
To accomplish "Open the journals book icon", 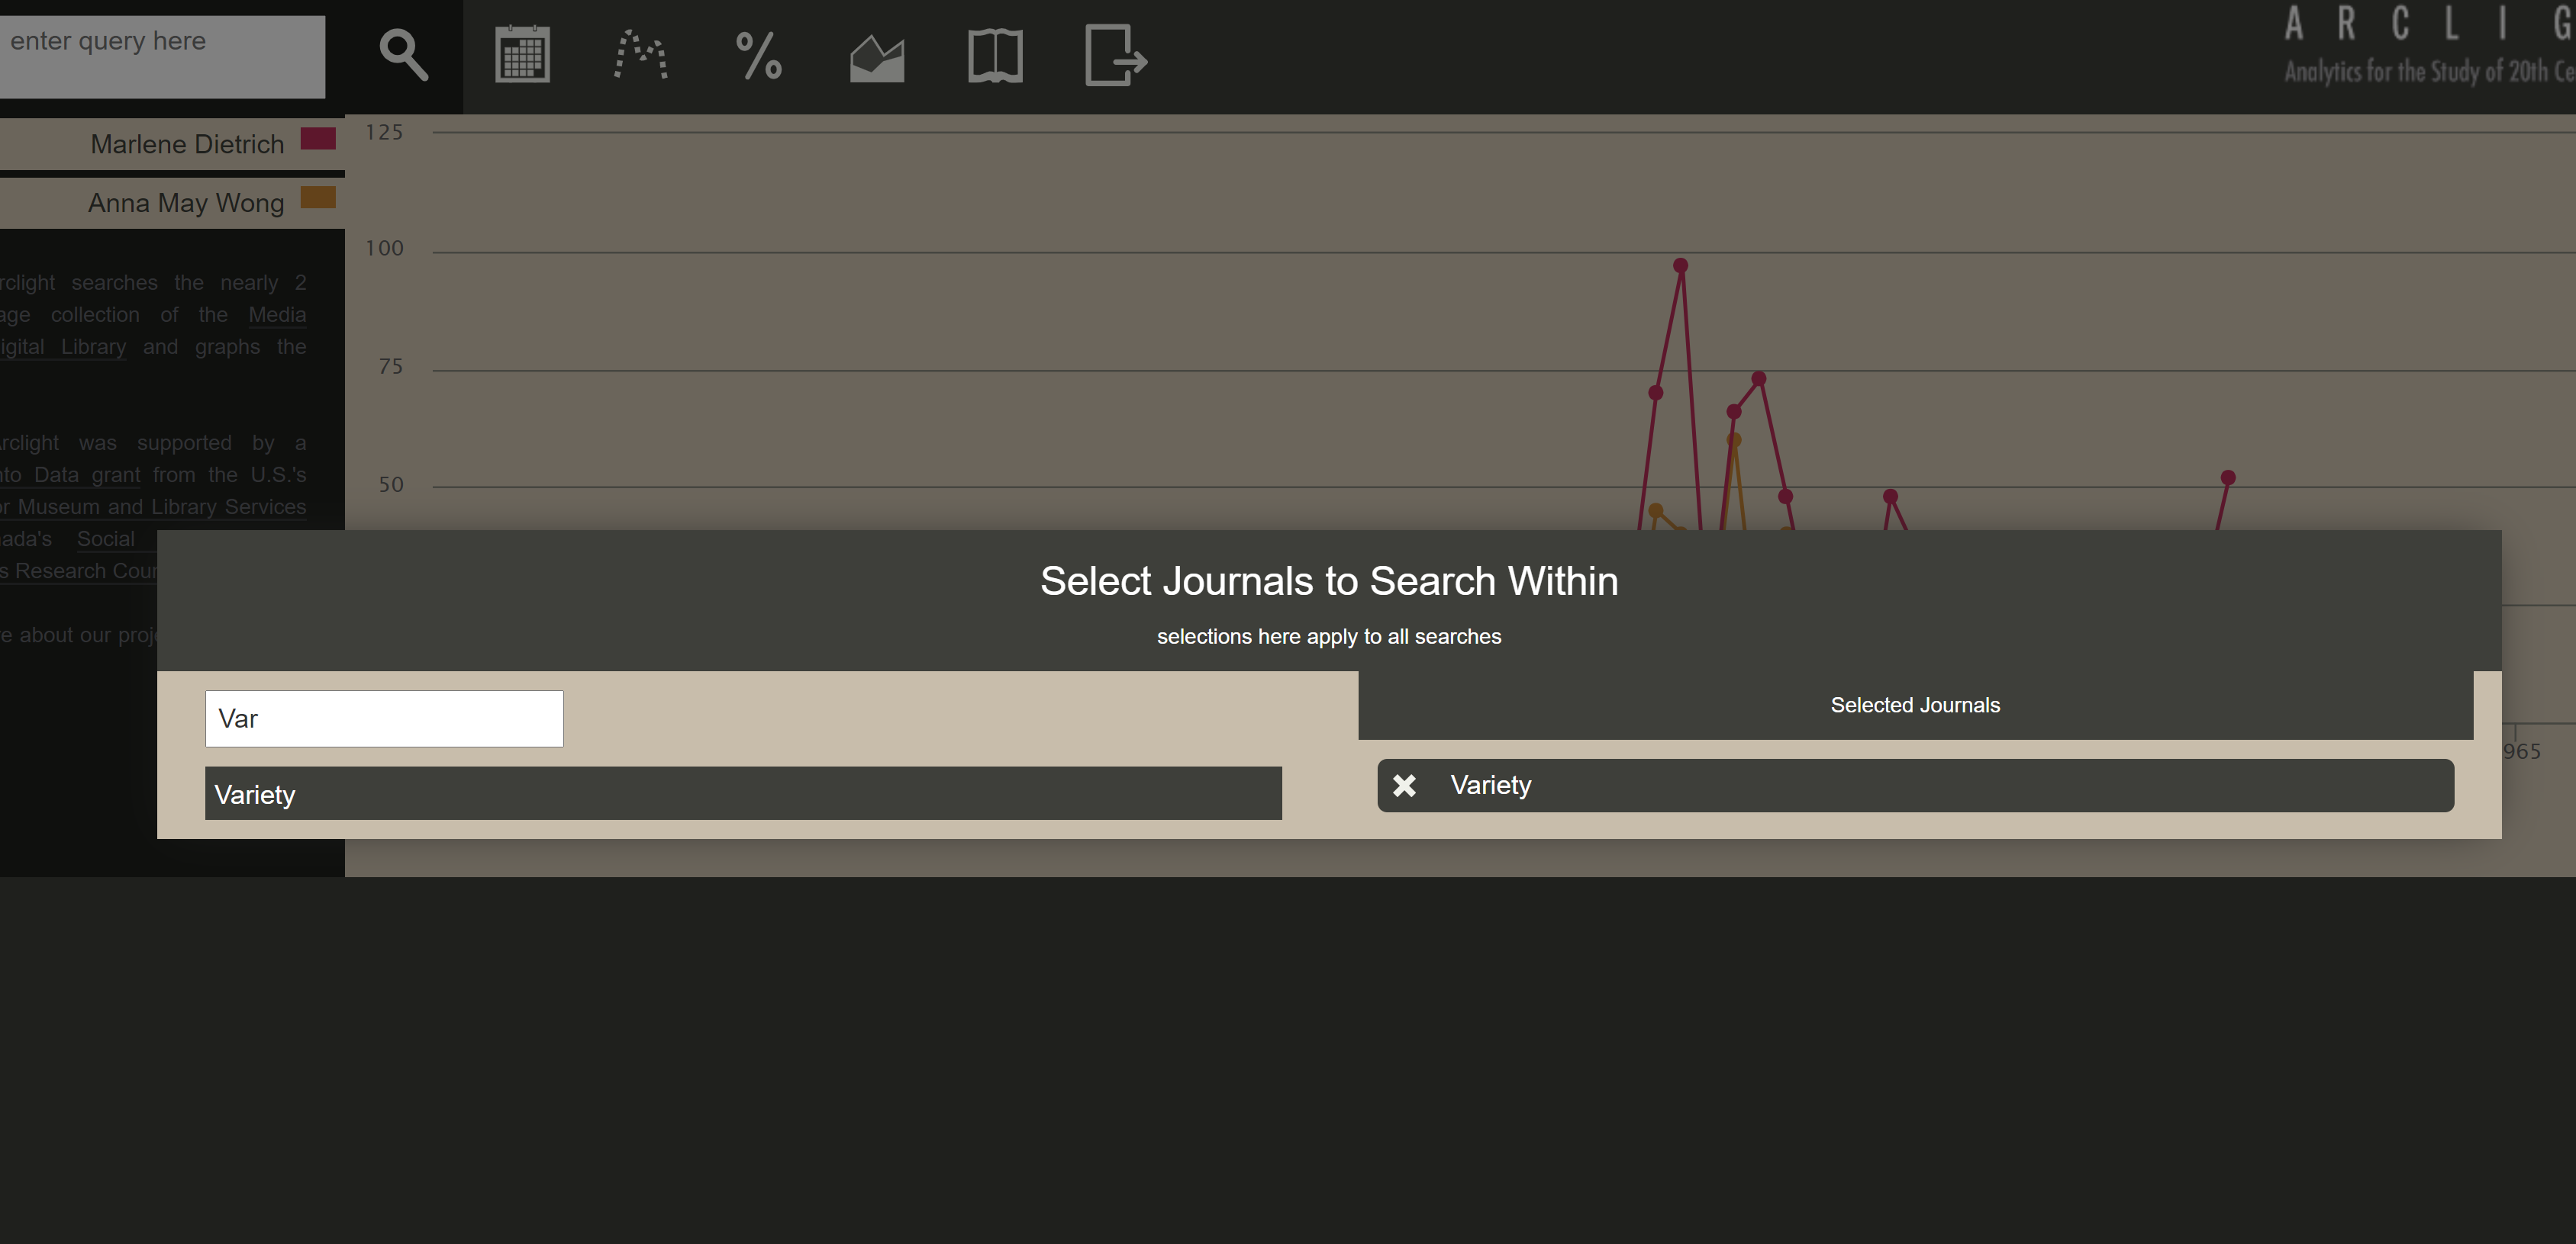I will pos(995,56).
